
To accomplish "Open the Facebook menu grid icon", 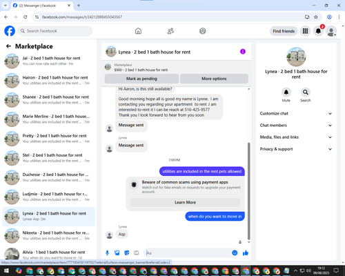I will [x=305, y=31].
